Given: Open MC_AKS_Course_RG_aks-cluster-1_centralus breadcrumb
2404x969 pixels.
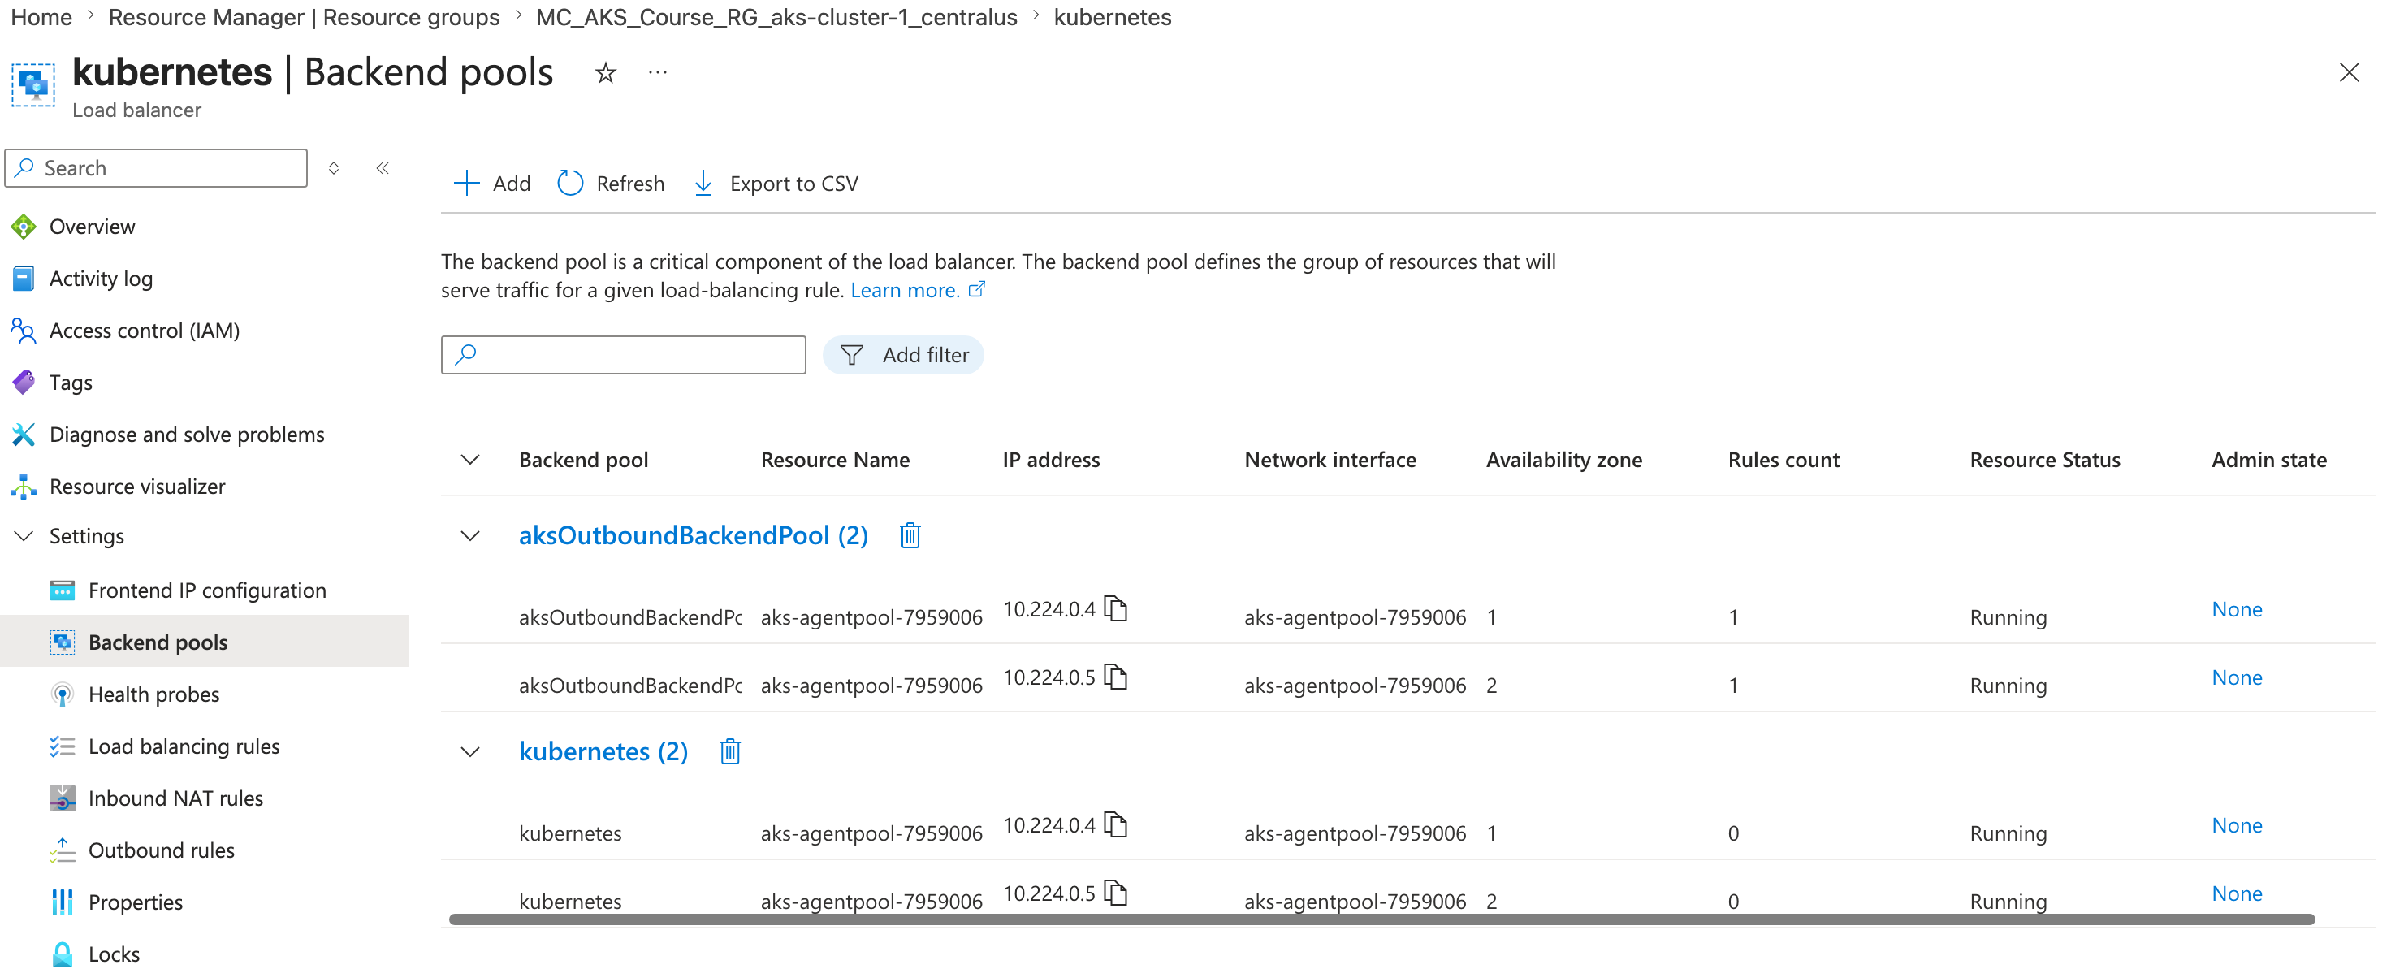Looking at the screenshot, I should pos(776,17).
